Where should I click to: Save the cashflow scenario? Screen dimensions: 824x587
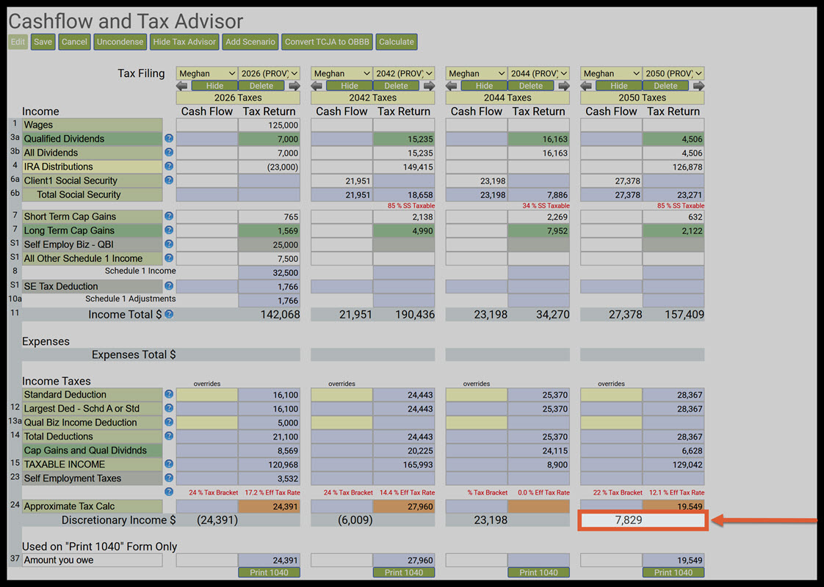pyautogui.click(x=43, y=42)
